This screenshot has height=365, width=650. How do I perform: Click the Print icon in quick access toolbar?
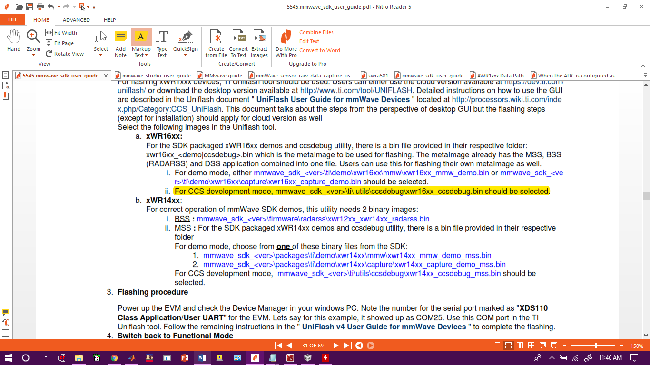click(40, 7)
